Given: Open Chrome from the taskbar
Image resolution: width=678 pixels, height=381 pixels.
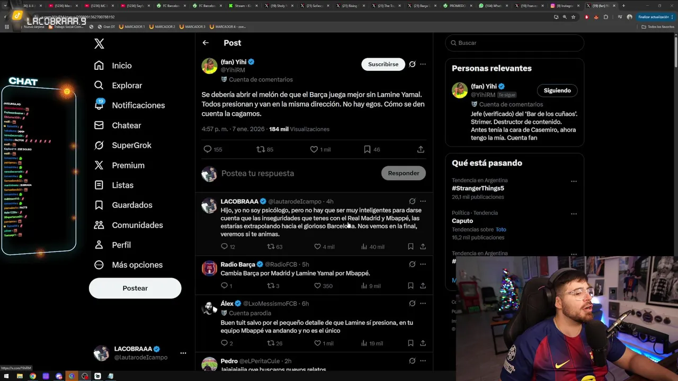Looking at the screenshot, I should coord(33,376).
